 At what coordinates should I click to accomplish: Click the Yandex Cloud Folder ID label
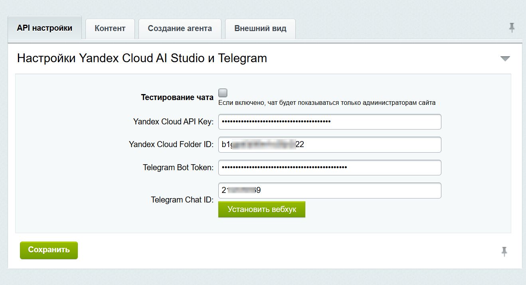pos(171,145)
